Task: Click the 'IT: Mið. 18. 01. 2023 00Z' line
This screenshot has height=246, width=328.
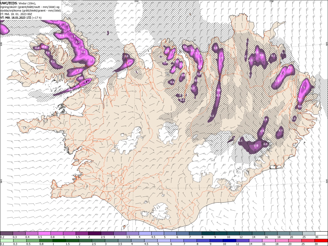Action: 16,14
